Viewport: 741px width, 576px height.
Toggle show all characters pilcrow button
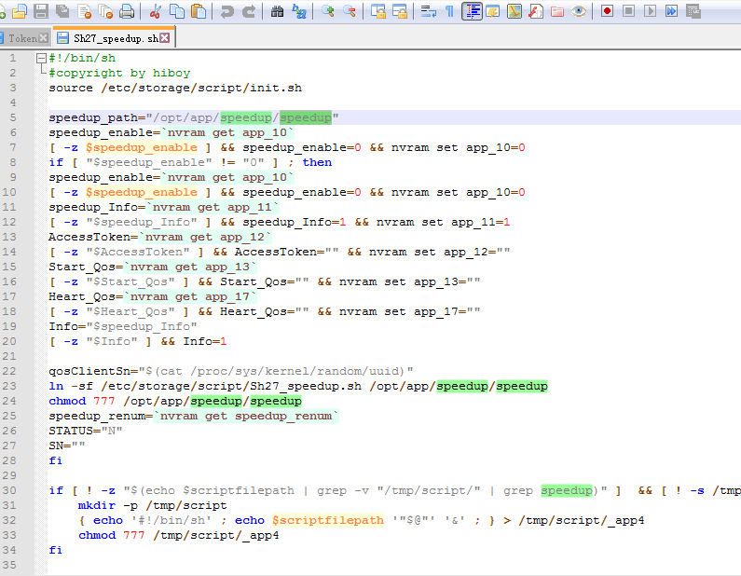449,11
